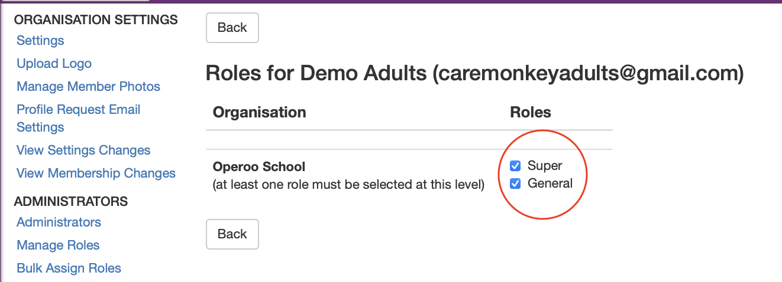Click the Organisation column header
Image resolution: width=782 pixels, height=282 pixels.
click(259, 112)
